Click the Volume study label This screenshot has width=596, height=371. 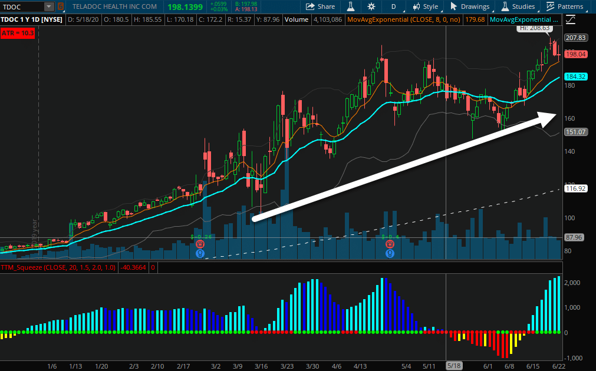click(x=296, y=19)
